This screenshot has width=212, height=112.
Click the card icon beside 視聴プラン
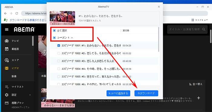click(x=7, y=103)
